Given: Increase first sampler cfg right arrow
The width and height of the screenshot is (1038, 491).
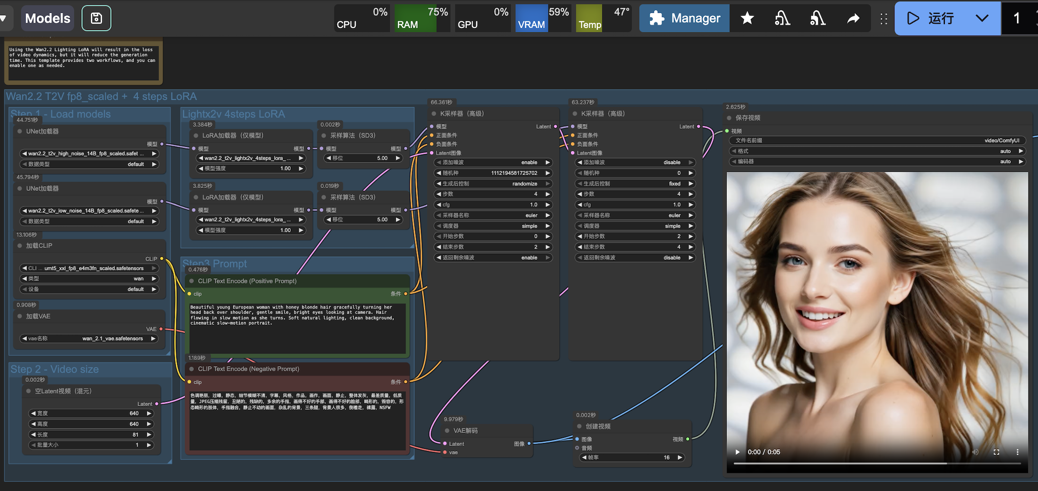Looking at the screenshot, I should coord(548,205).
